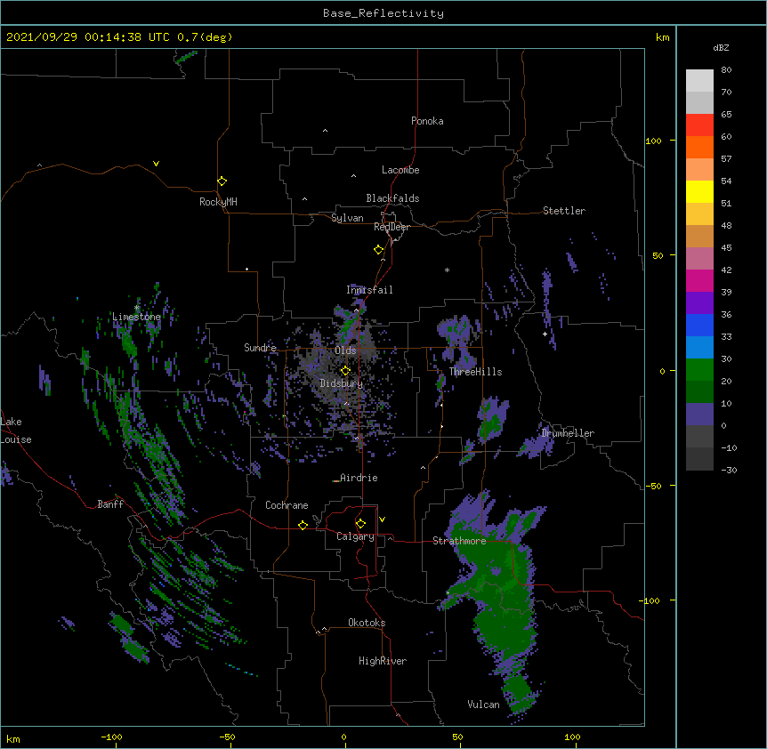
Task: Select the RedDeer city label
Action: (x=392, y=227)
